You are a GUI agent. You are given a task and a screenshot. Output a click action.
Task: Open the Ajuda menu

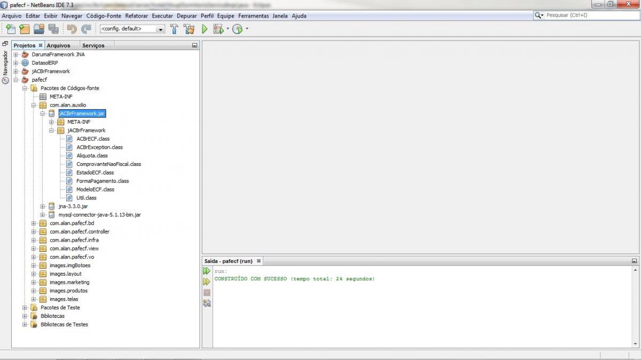click(x=299, y=15)
